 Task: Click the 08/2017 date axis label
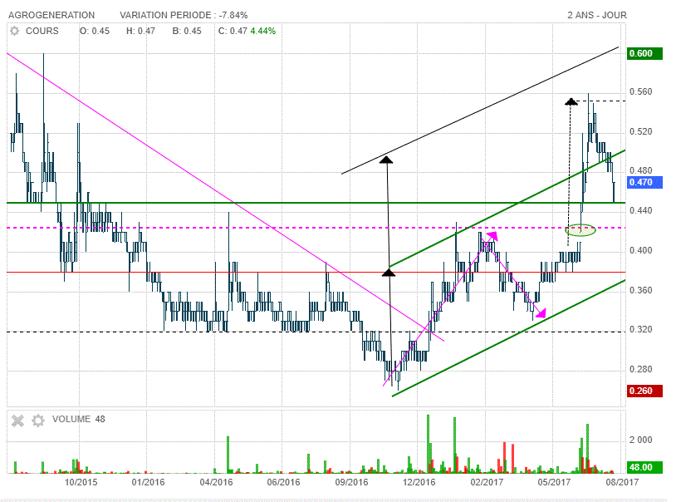(x=622, y=482)
